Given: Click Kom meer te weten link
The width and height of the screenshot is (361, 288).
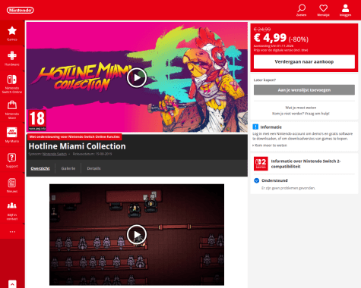Looking at the screenshot, I should click(x=270, y=146).
